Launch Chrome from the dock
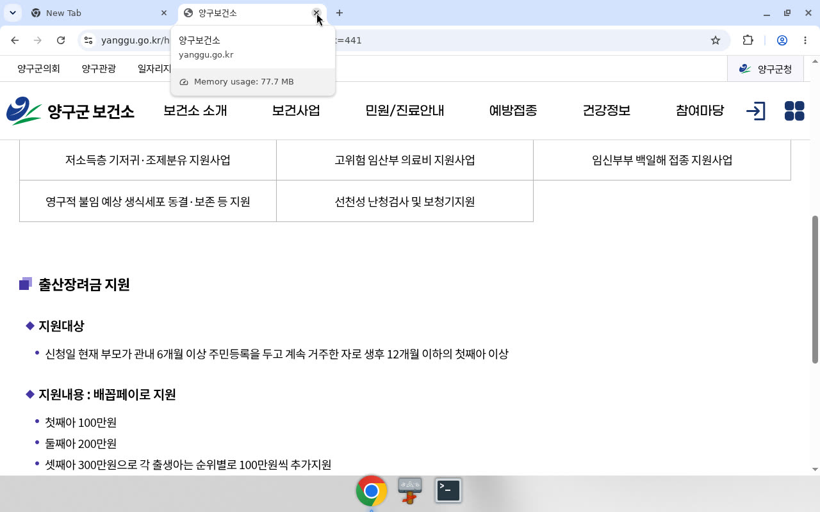820x512 pixels. click(x=372, y=491)
